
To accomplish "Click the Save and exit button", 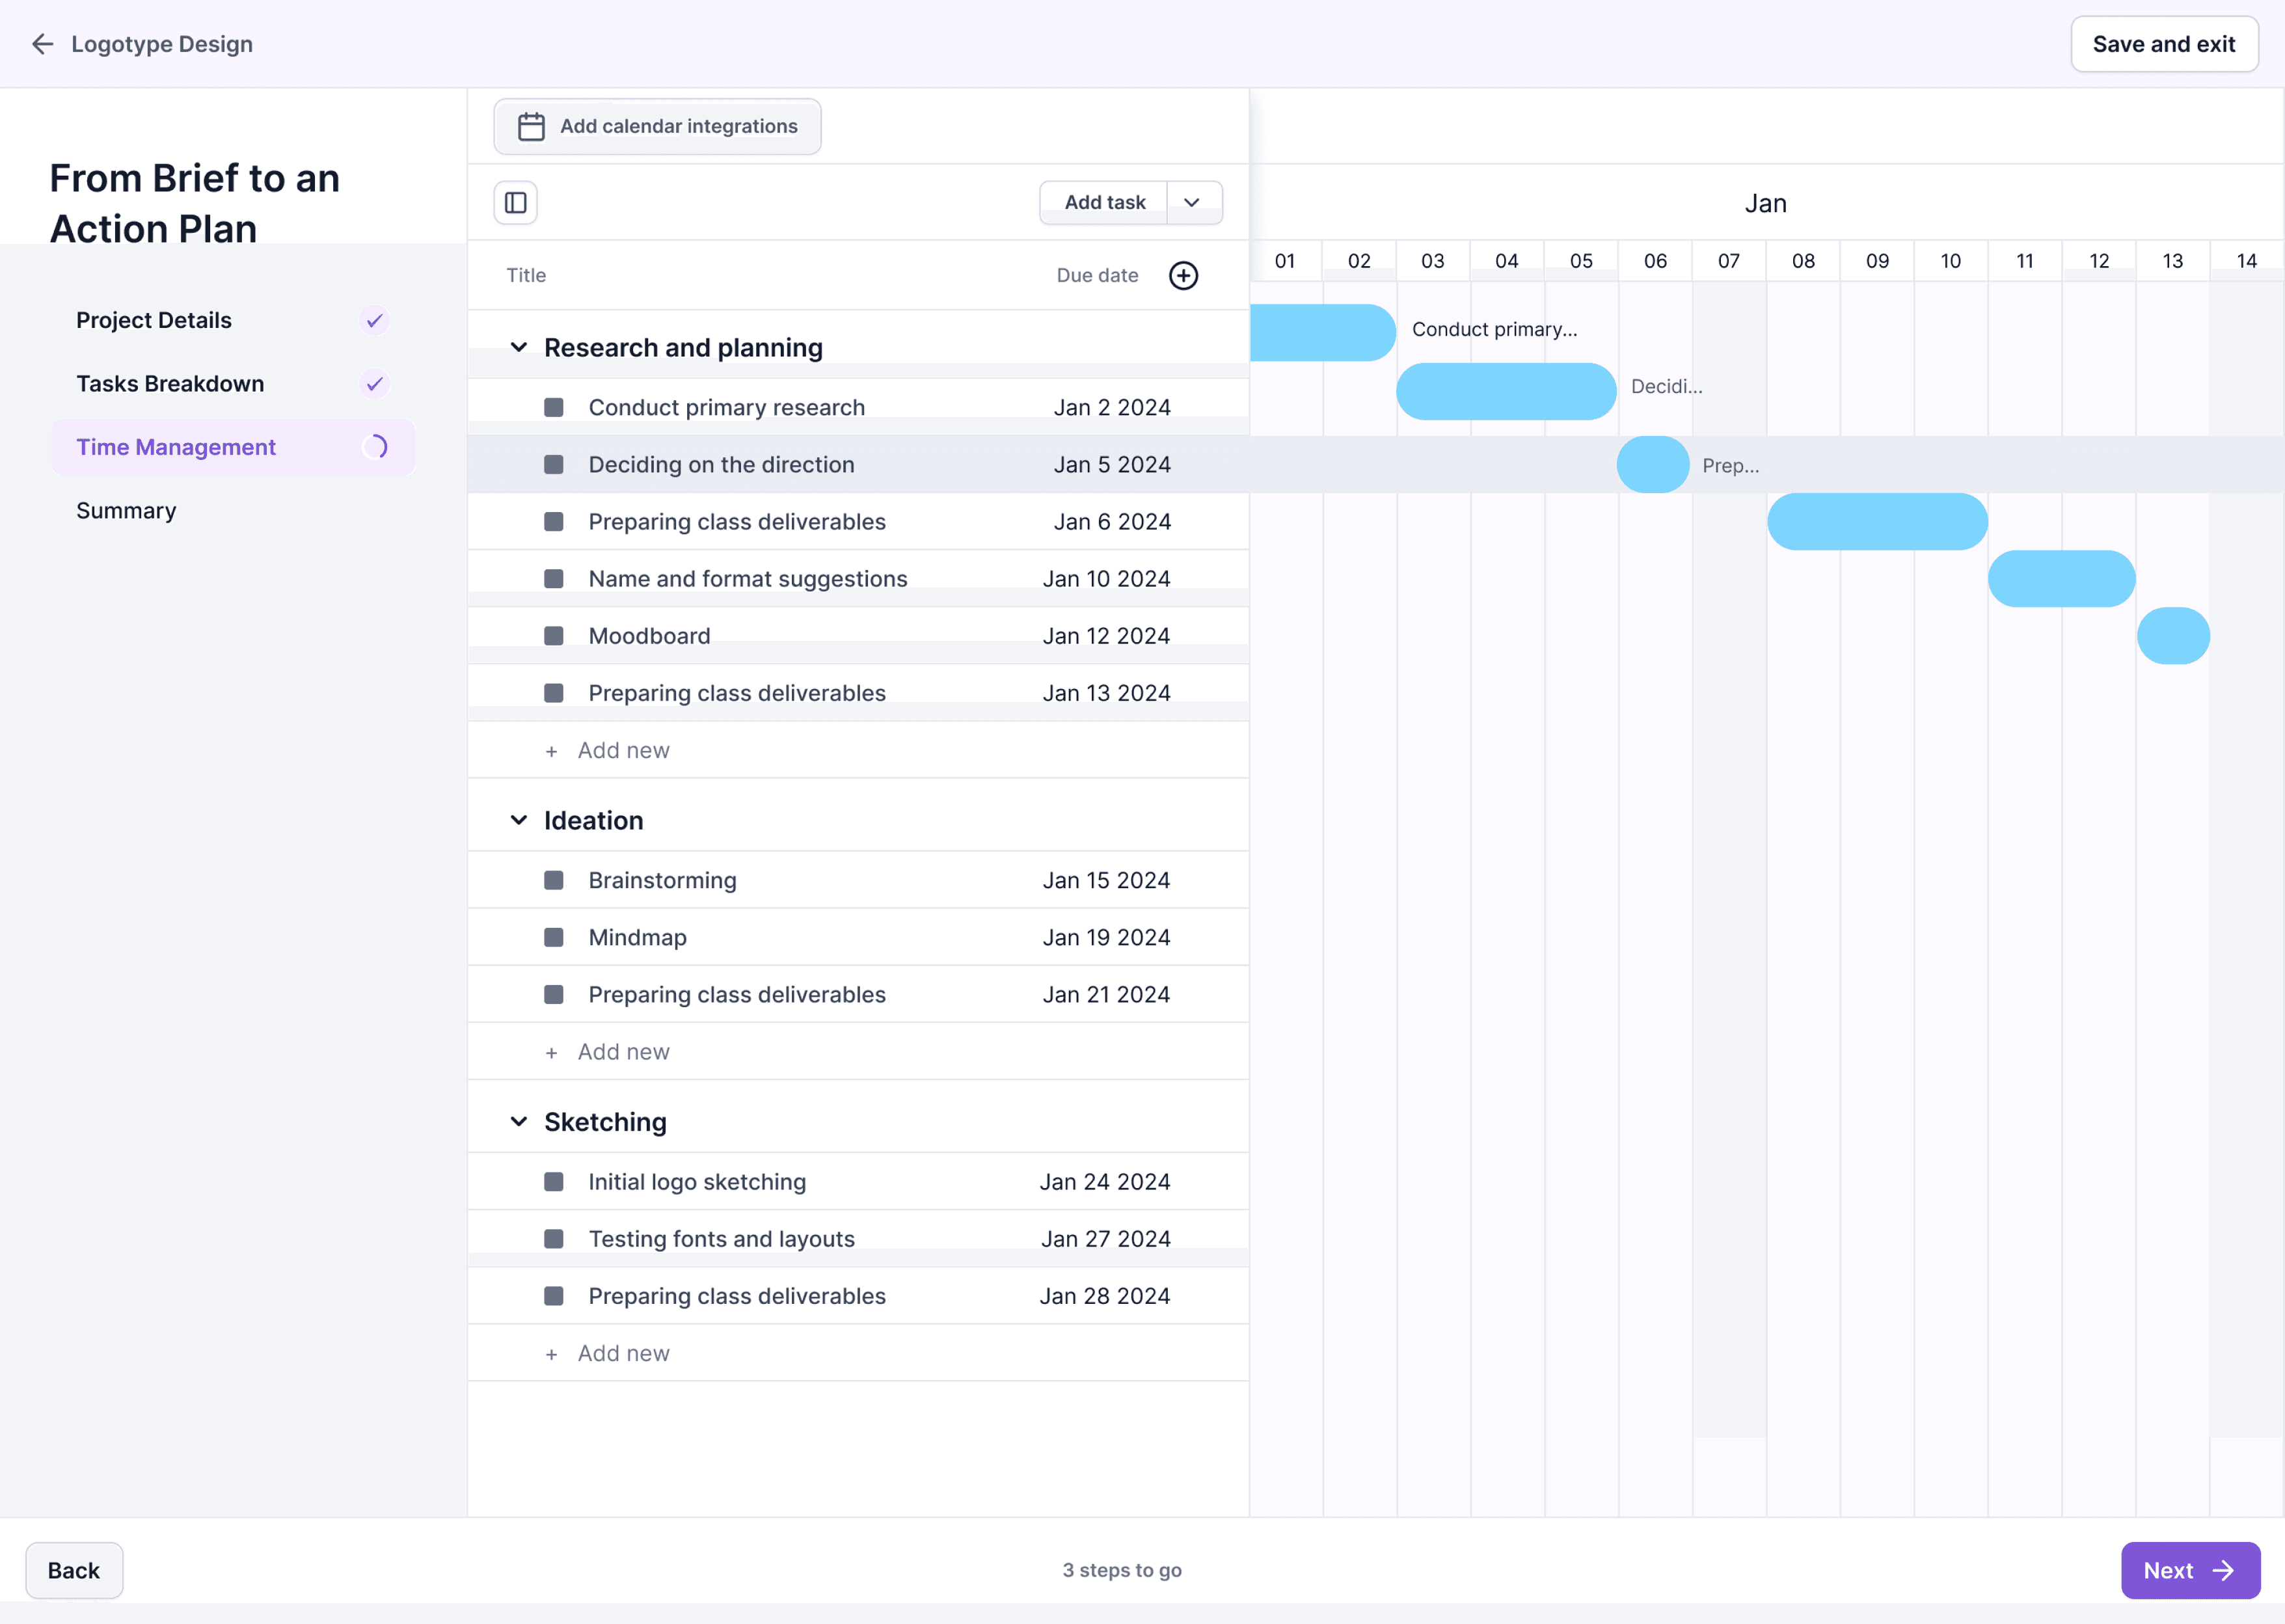I will coord(2163,44).
